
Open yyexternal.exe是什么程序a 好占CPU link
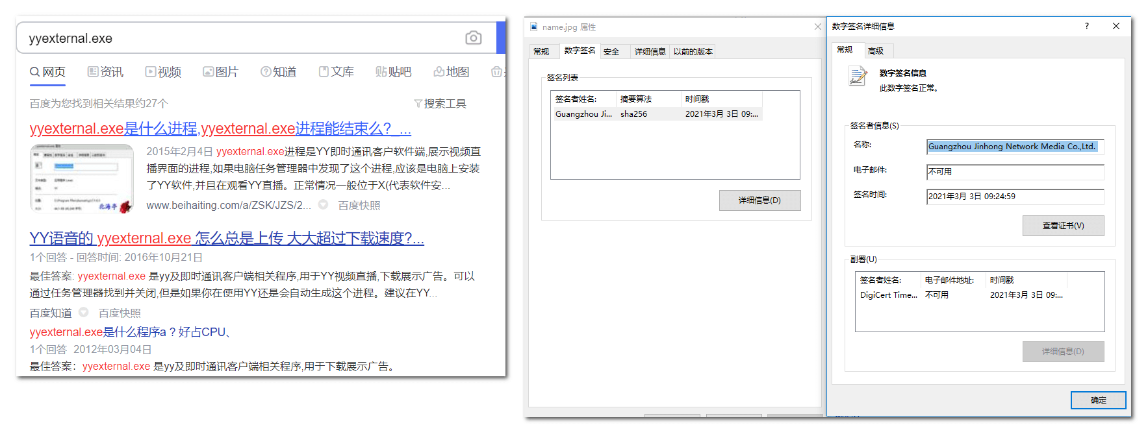pyautogui.click(x=131, y=332)
